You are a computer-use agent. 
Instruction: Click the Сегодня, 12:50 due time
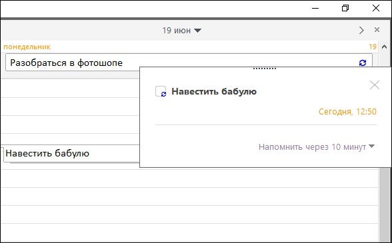[x=347, y=111]
